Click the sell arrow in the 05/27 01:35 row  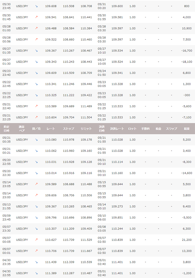36,50
